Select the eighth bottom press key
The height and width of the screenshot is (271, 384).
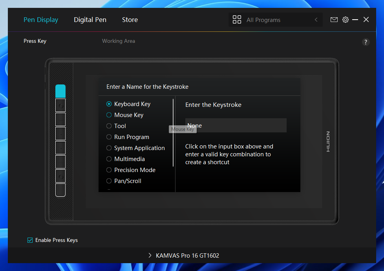(60, 190)
